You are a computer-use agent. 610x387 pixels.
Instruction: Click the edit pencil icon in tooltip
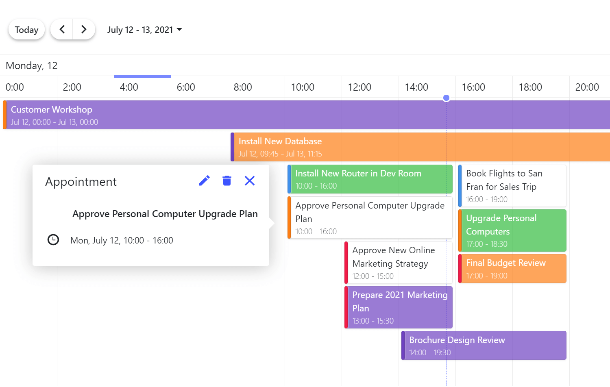tap(204, 180)
